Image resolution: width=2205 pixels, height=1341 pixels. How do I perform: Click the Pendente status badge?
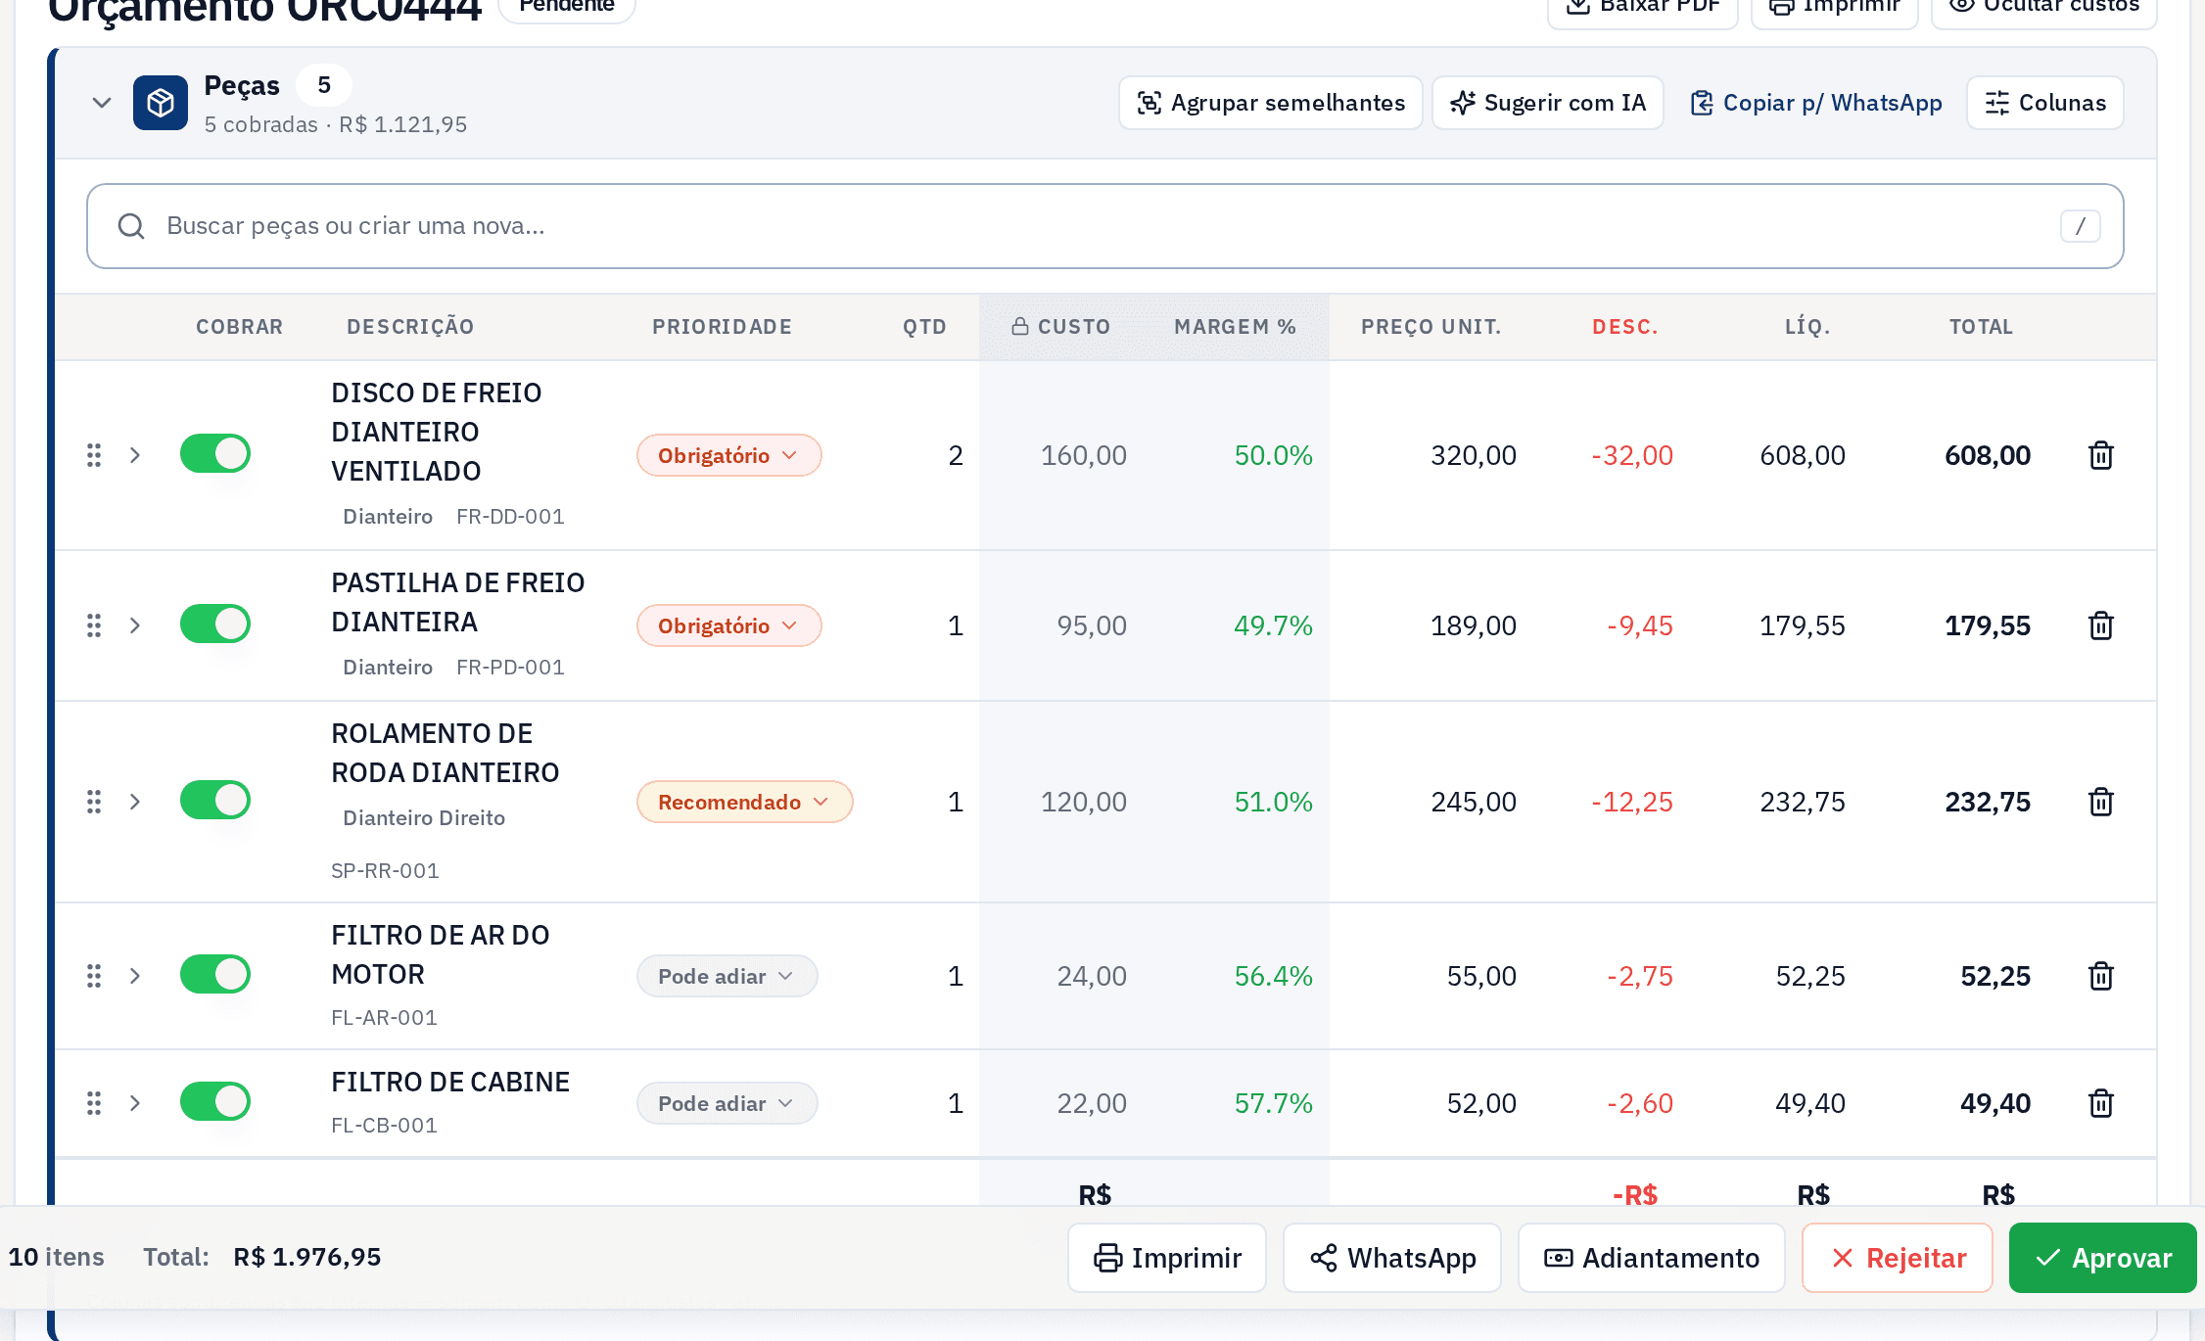pyautogui.click(x=567, y=5)
